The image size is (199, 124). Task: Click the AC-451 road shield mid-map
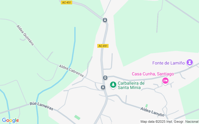click(103, 46)
